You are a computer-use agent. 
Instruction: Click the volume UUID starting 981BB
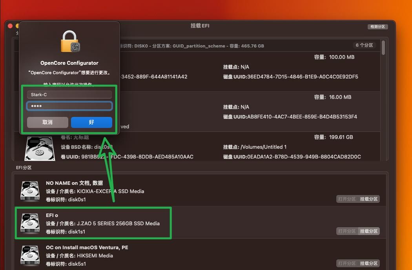127,157
